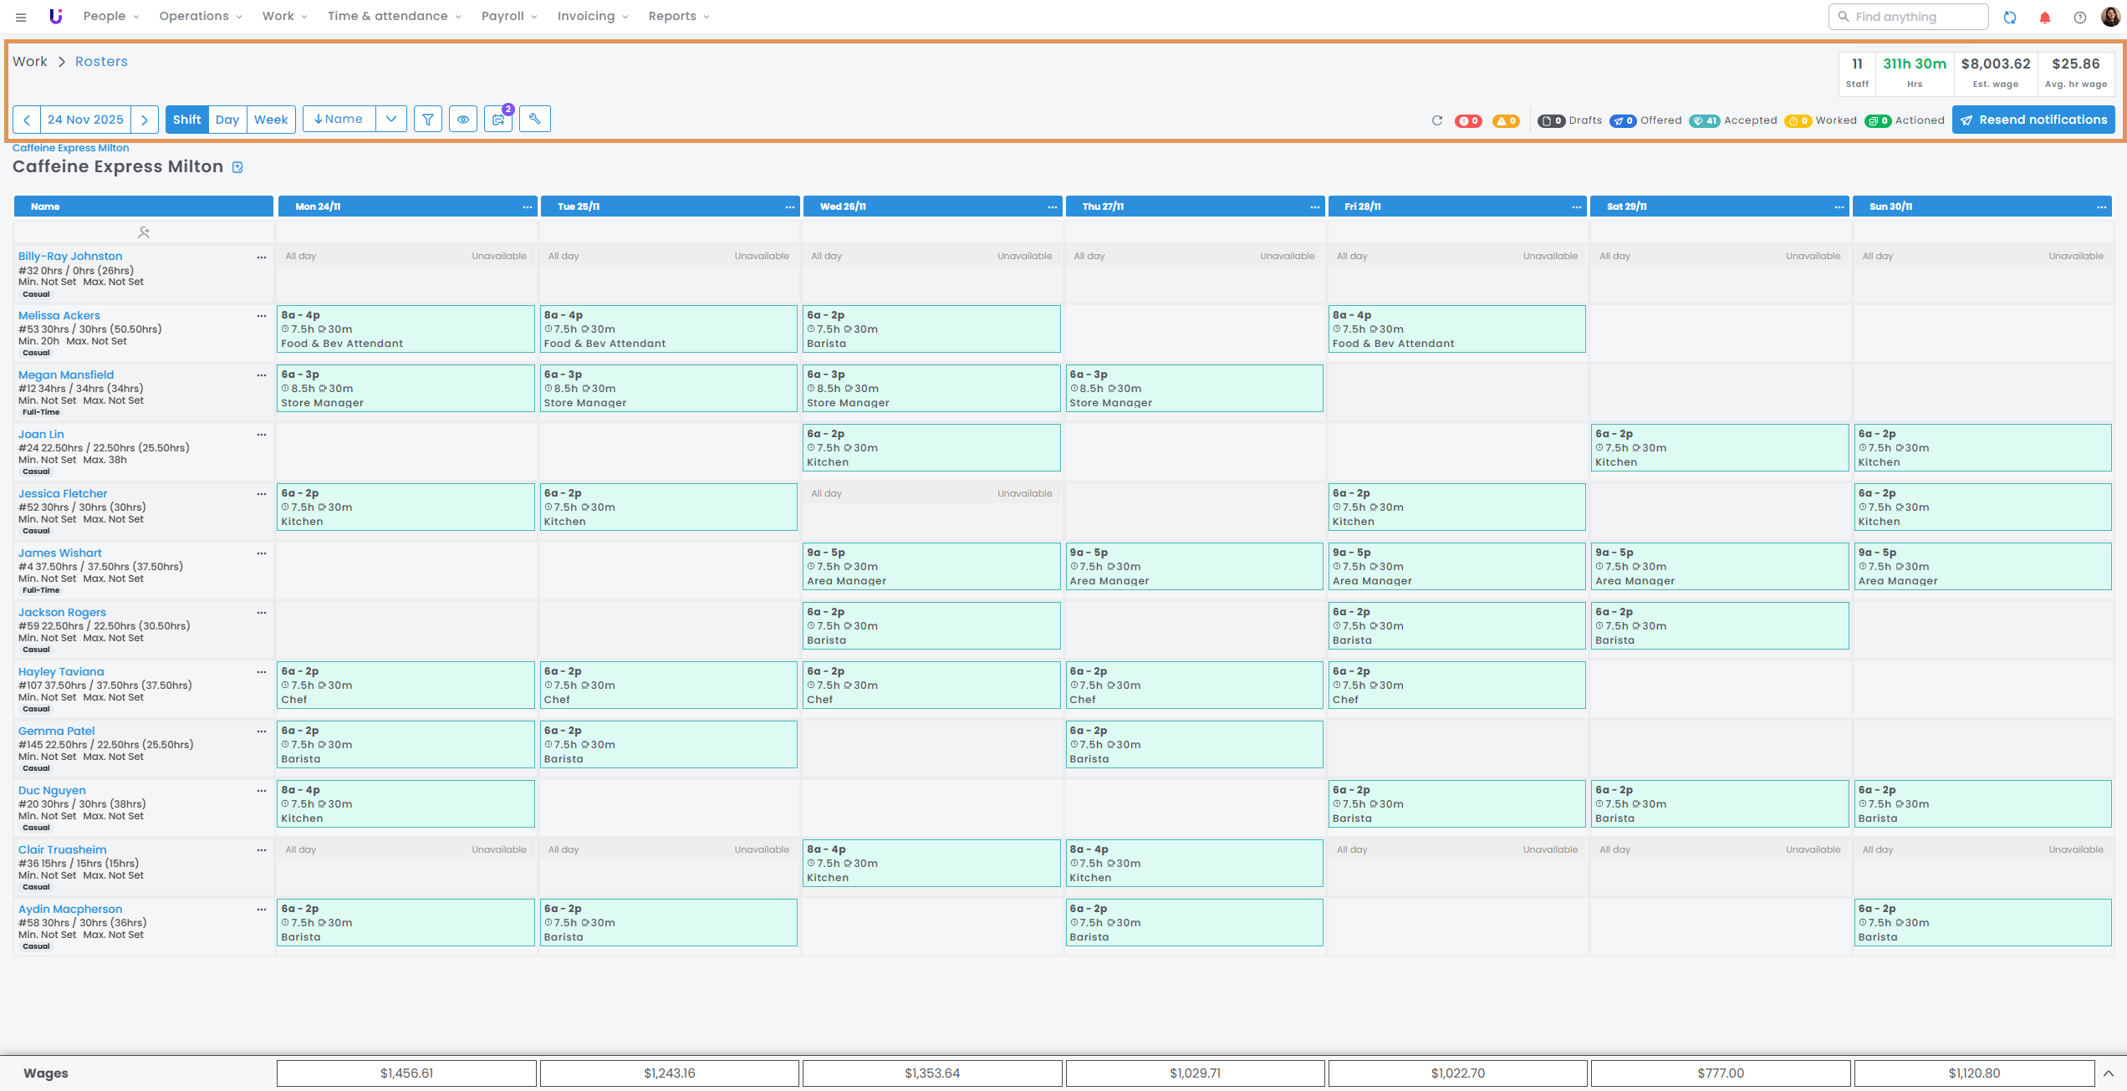The height and width of the screenshot is (1091, 2127).
Task: Open the roster filter funnel icon
Action: (427, 120)
